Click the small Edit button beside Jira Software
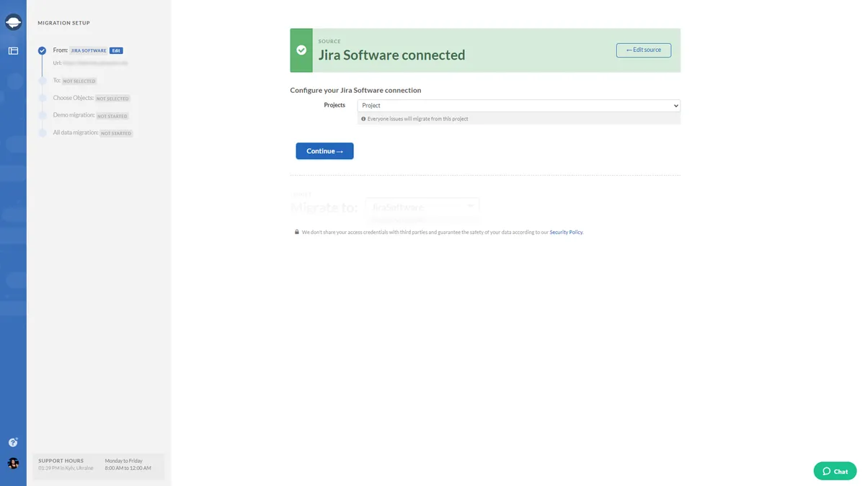The image size is (865, 486). coord(116,50)
